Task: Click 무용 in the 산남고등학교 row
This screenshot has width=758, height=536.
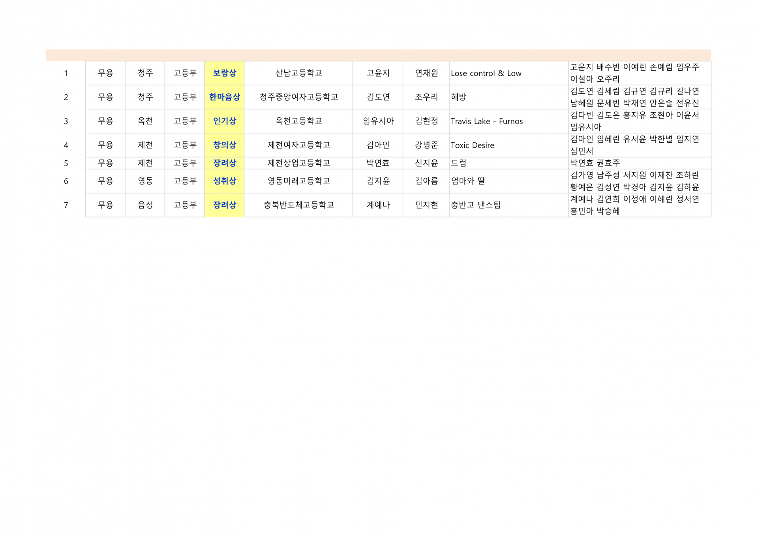Action: [x=105, y=73]
